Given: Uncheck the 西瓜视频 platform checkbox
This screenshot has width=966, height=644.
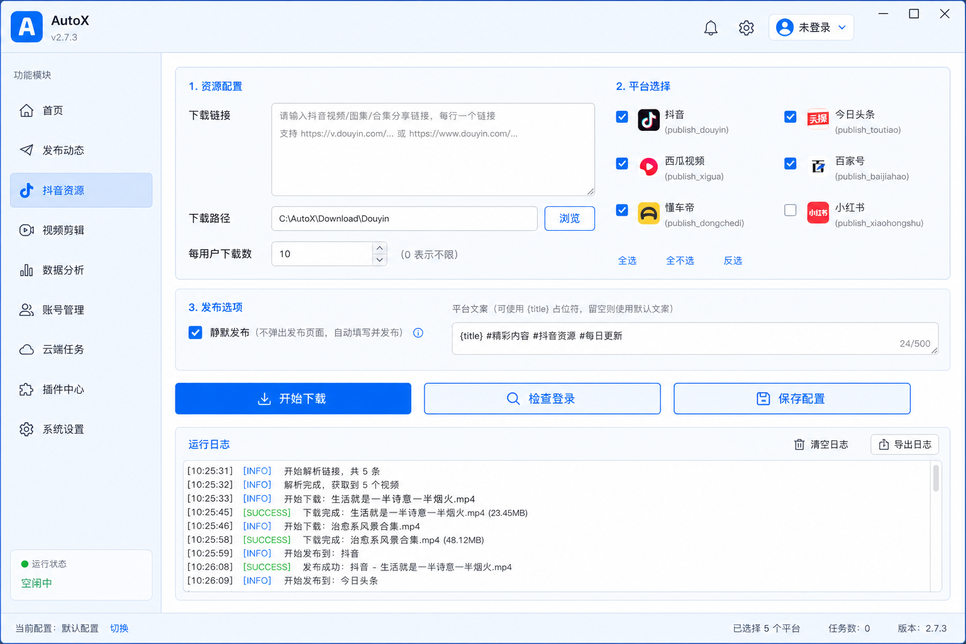Looking at the screenshot, I should pyautogui.click(x=622, y=164).
